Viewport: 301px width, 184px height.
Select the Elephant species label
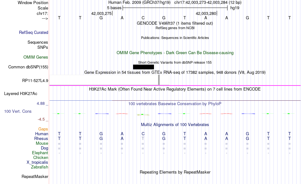(40, 153)
